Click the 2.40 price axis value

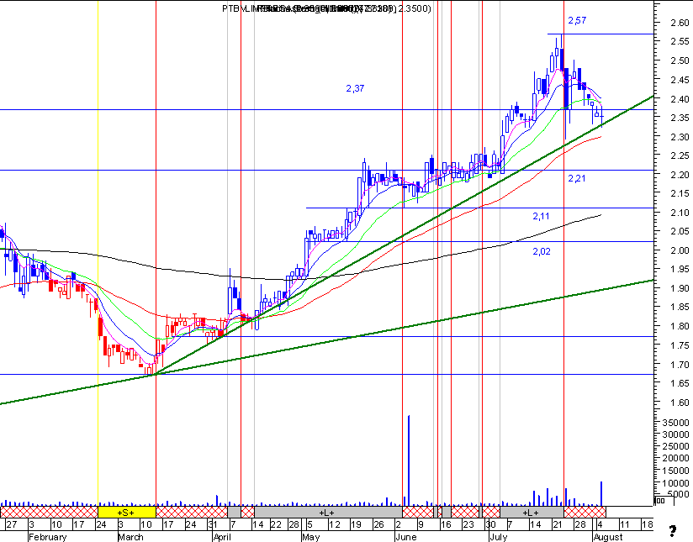click(680, 98)
